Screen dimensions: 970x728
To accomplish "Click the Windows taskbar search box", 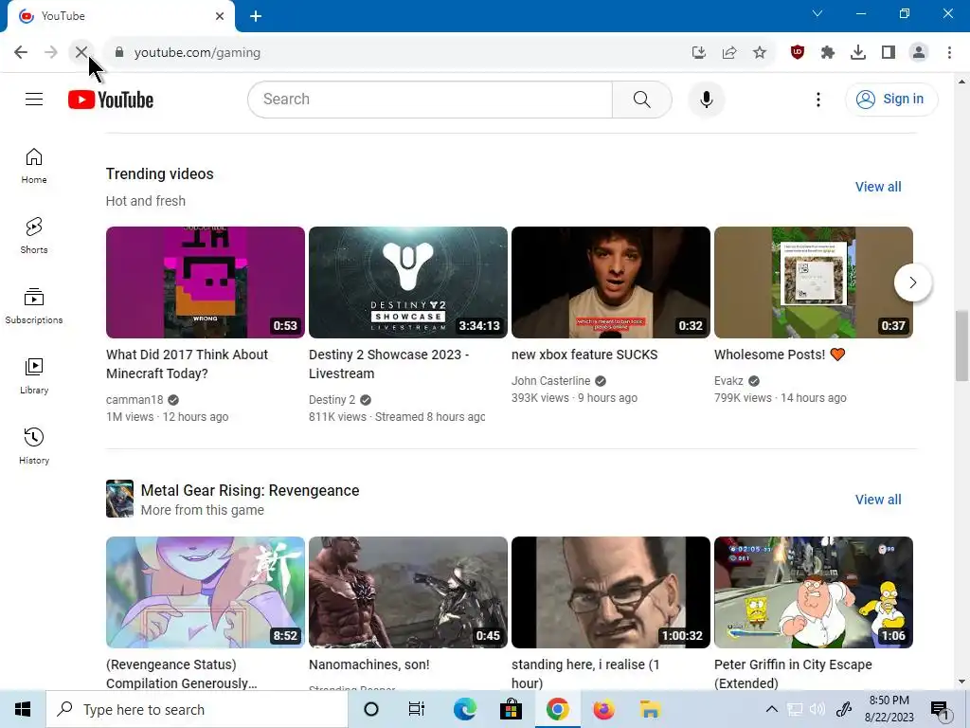I will (197, 709).
